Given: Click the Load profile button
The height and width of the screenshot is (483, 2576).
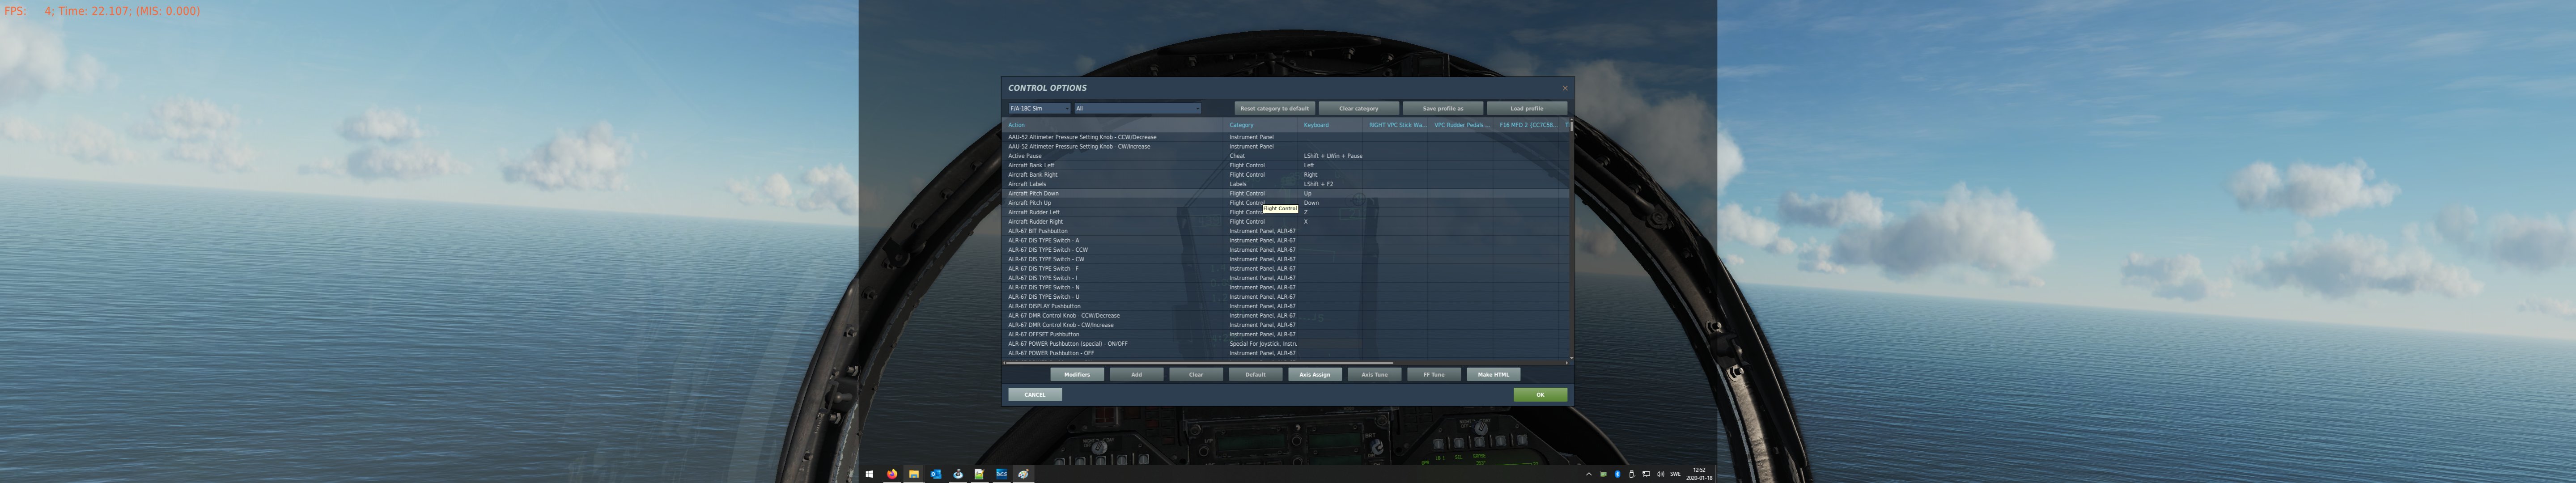Looking at the screenshot, I should click(1526, 108).
